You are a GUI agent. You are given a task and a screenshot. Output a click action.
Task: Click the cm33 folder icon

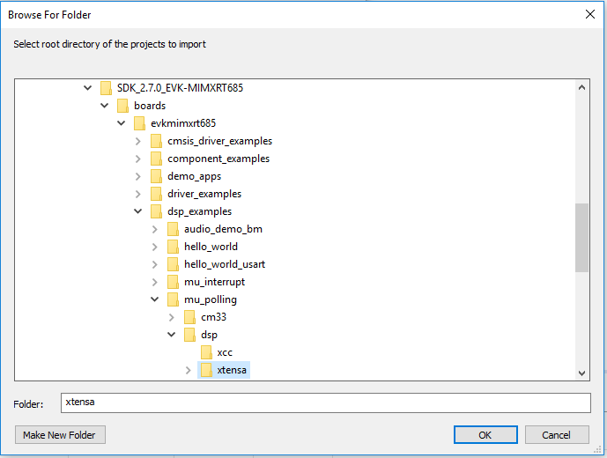[x=189, y=317]
